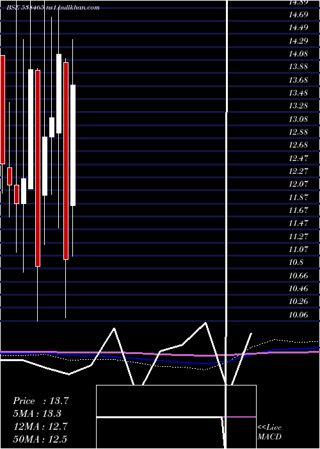
Task: Click the 12.27 price axis label
Action: click(x=298, y=171)
